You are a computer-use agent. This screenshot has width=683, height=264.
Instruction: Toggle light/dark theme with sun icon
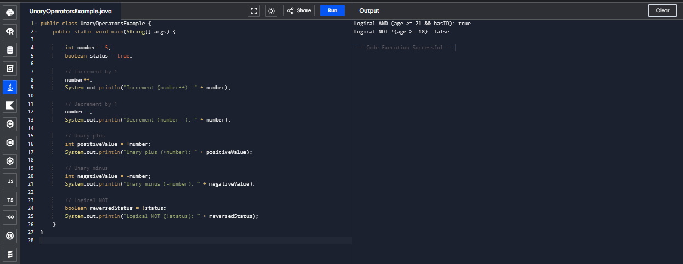click(271, 10)
